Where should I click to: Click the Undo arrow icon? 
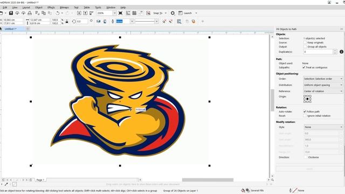click(58, 13)
